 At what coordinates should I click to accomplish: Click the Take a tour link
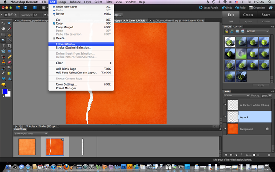(232, 160)
